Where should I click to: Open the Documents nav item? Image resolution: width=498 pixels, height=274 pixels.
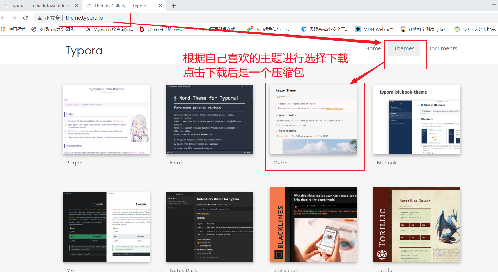pyautogui.click(x=442, y=48)
